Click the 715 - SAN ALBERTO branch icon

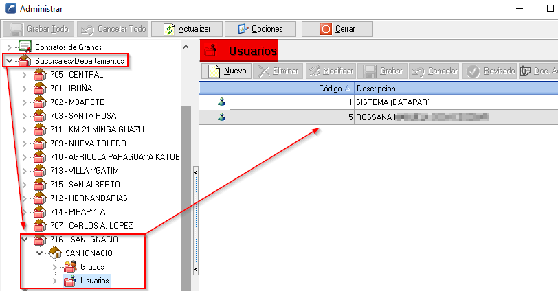(40, 185)
